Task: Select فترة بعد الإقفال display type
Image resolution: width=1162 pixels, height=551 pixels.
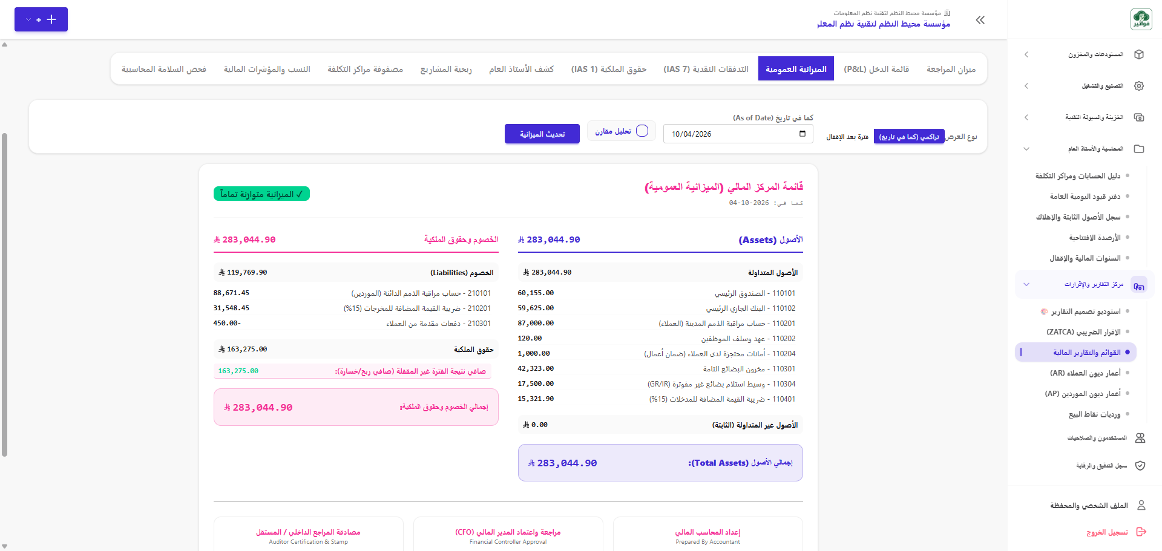Action: coord(847,137)
